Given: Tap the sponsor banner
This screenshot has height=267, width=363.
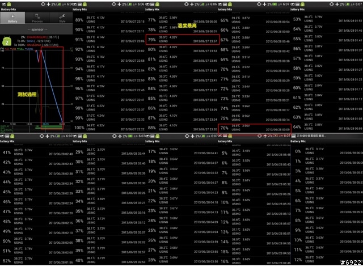Looking at the screenshot, I should pyautogui.click(x=36, y=29).
